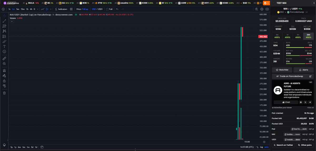
Task: Open the timezone 14:57:08 (UTC) selector
Action: (247, 147)
